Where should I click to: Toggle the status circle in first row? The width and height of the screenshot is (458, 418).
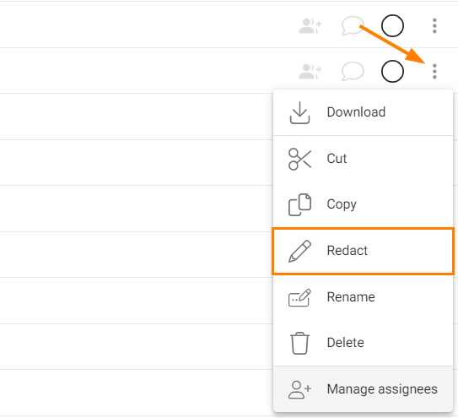tap(392, 25)
